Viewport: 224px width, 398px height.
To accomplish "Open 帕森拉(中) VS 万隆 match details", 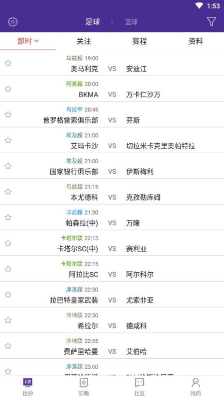I will coord(112,217).
